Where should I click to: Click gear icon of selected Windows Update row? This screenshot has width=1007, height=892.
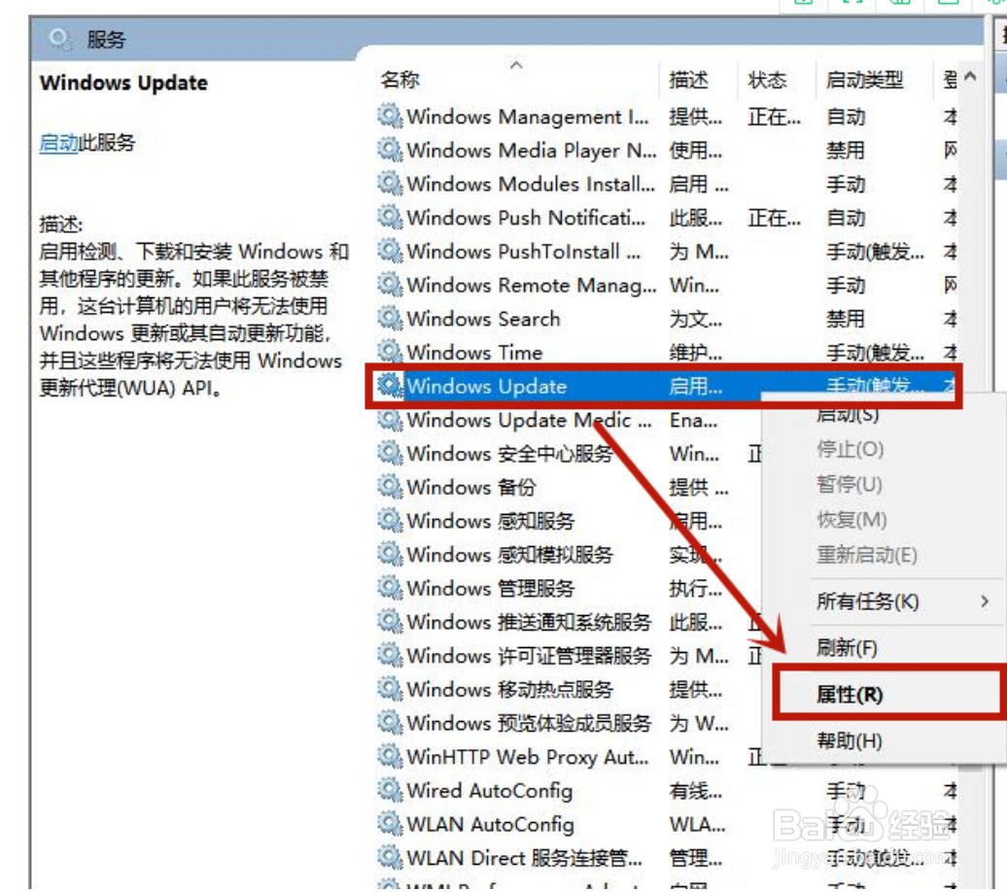(390, 386)
